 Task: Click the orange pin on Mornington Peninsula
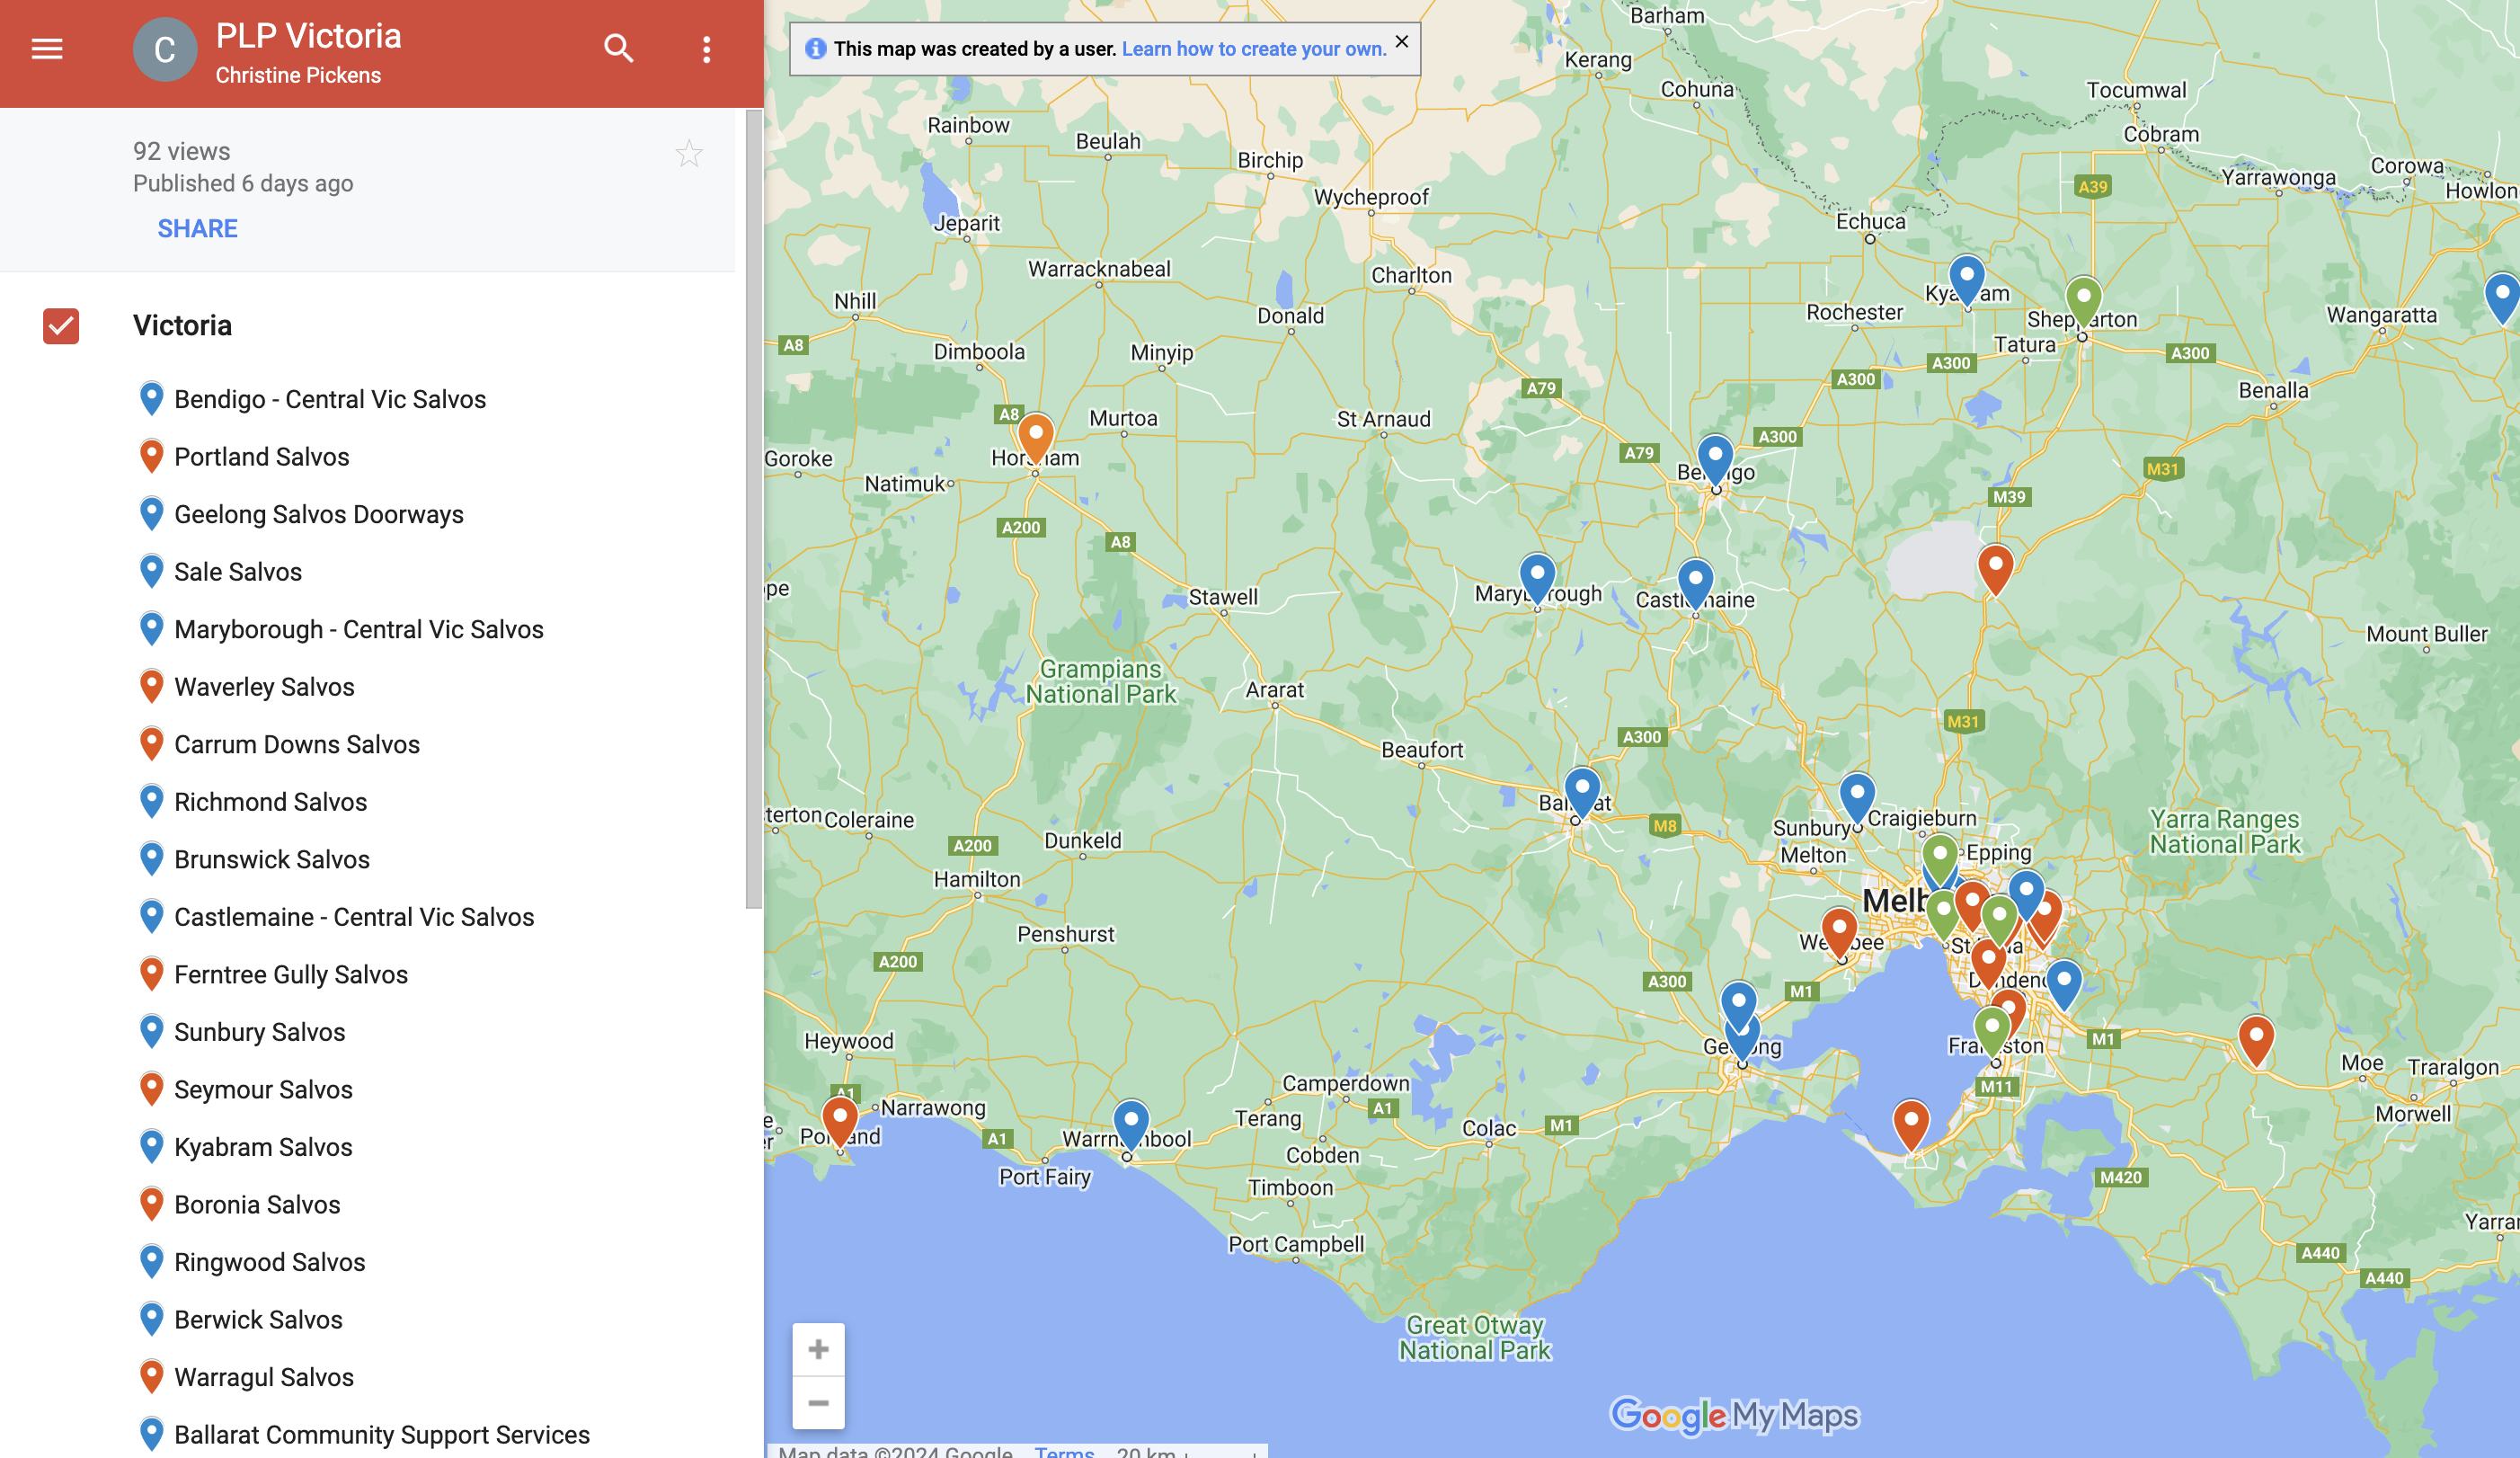(1911, 1124)
